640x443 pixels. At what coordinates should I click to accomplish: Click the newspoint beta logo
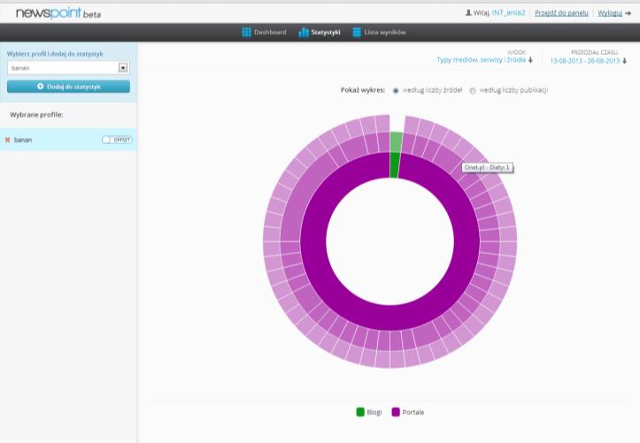point(58,12)
